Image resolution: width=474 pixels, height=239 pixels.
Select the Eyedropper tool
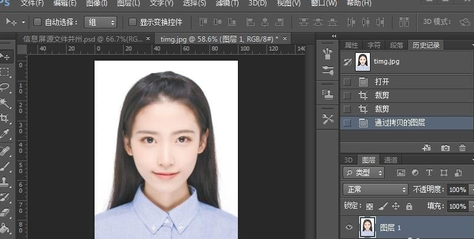4,134
